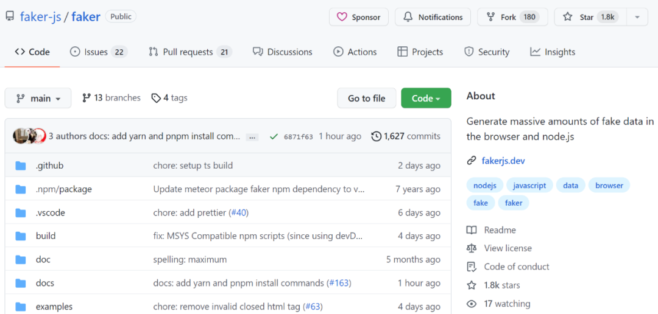Click the repository book icon beside faker-js
Screen dimensions: 658x314
(10, 16)
